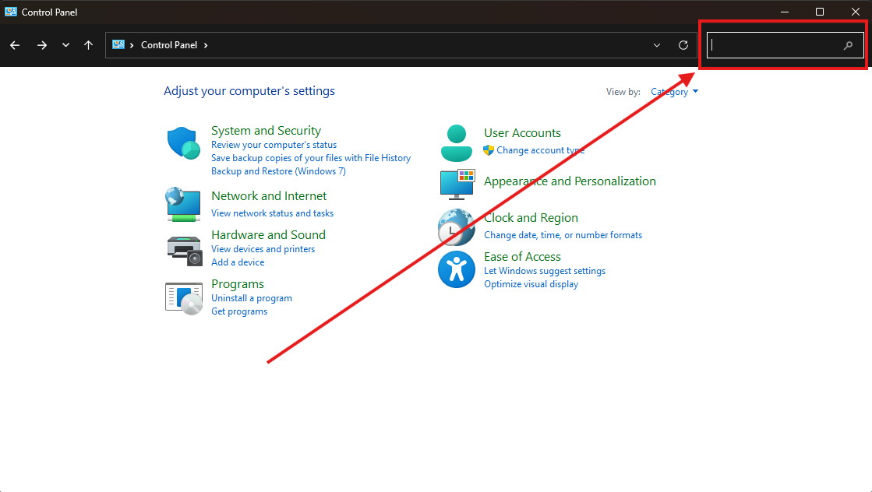Maximize the Control Panel window
This screenshot has height=492, width=872.
click(820, 12)
